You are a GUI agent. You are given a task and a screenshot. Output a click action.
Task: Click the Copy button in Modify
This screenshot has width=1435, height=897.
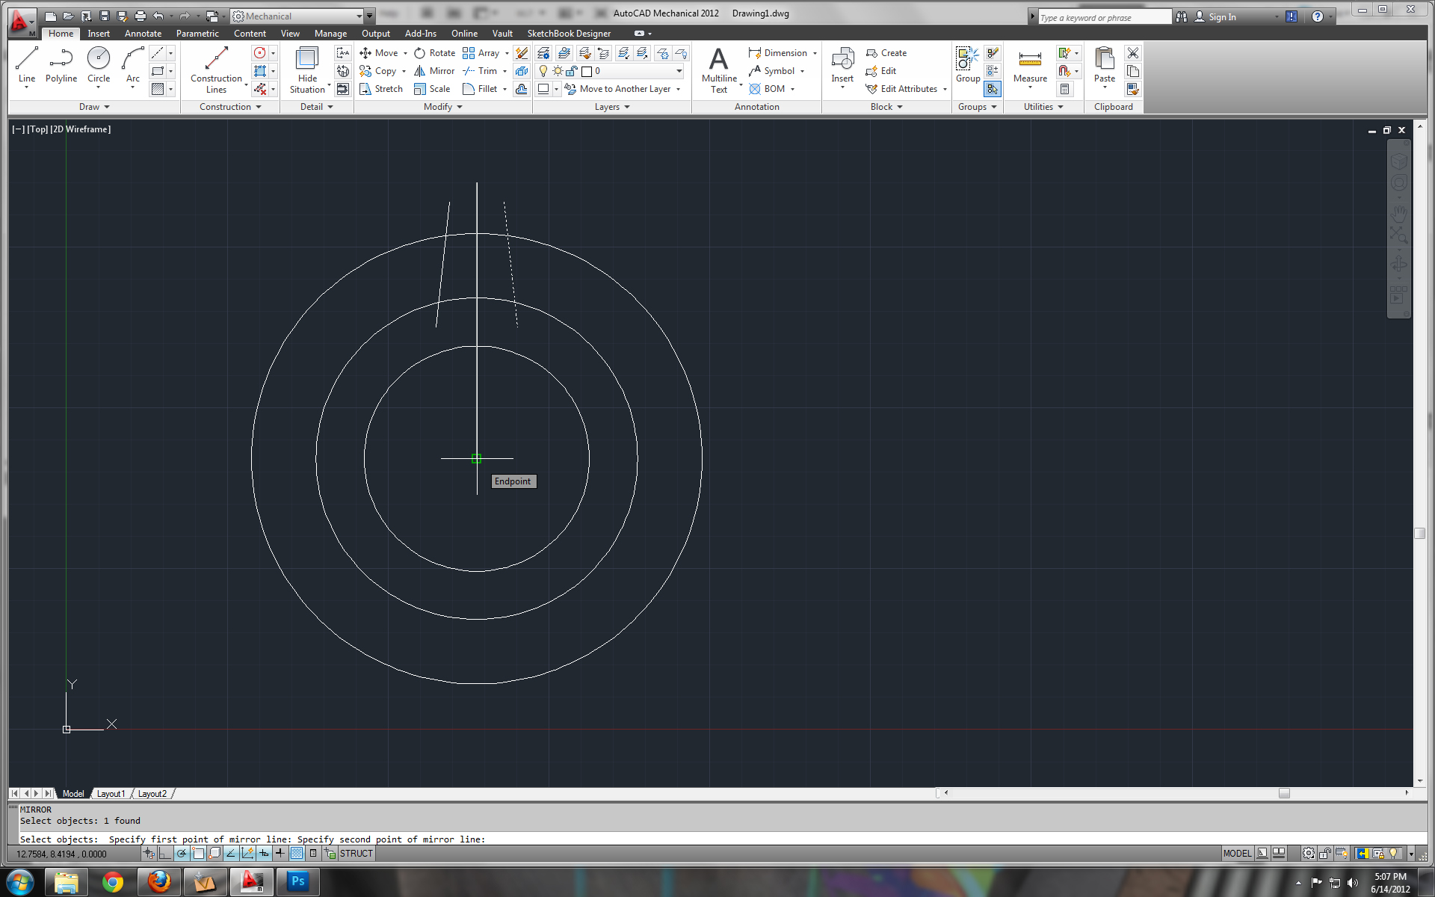pos(378,71)
